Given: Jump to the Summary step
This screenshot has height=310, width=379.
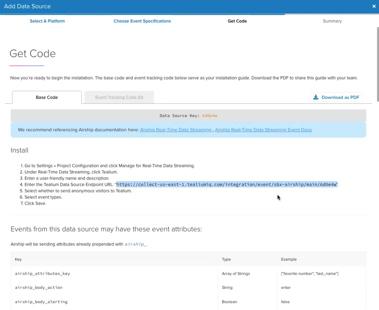Looking at the screenshot, I should [x=332, y=21].
